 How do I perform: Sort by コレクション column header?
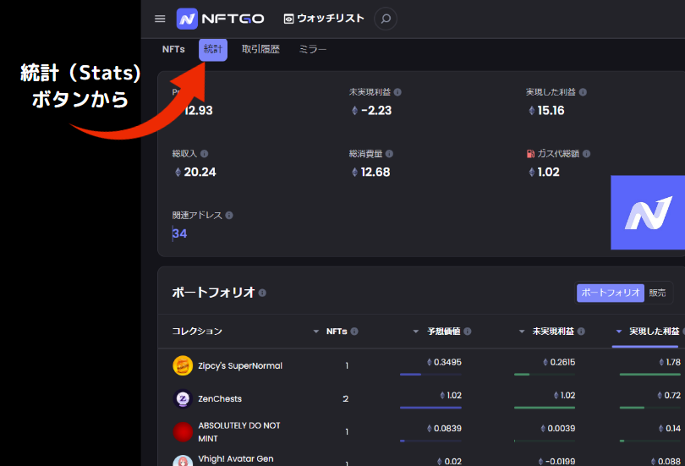[197, 332]
